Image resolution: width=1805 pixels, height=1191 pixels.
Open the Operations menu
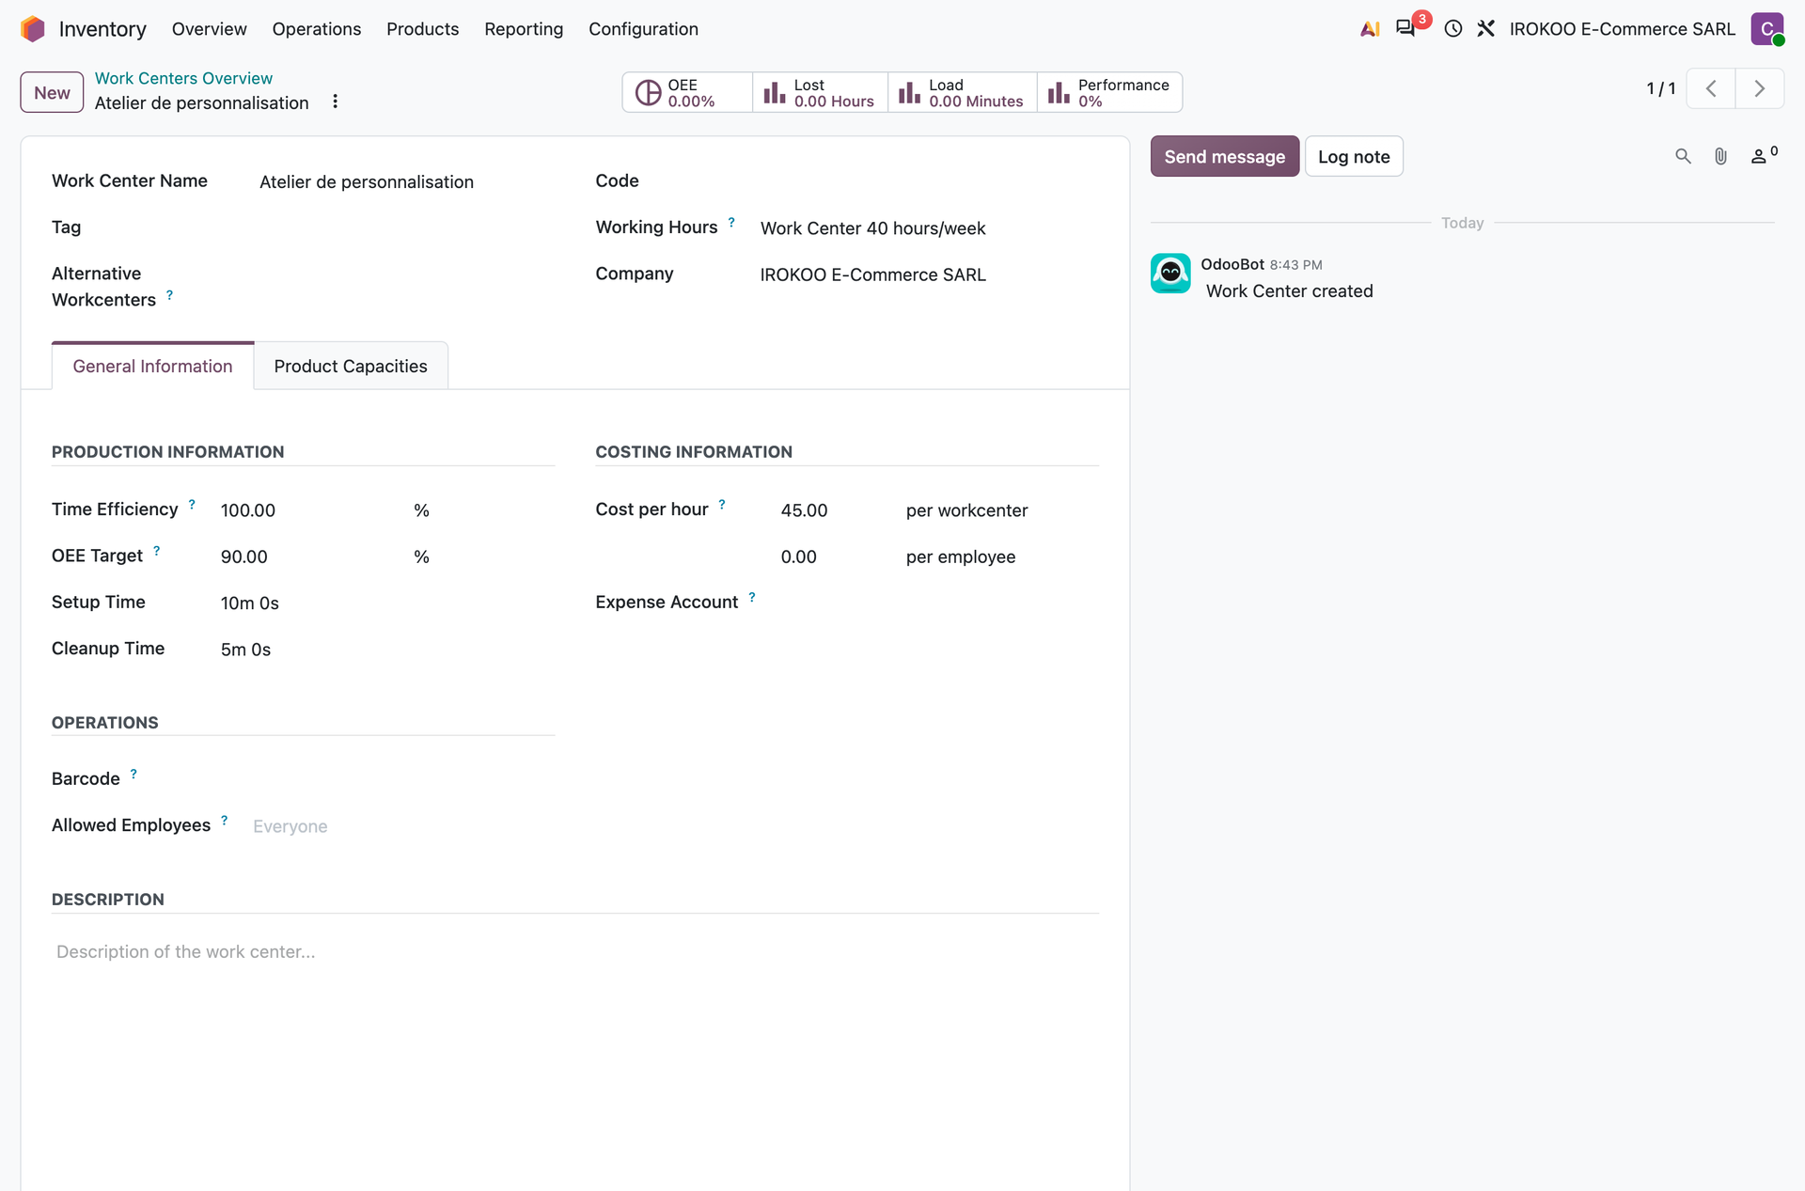pos(317,29)
